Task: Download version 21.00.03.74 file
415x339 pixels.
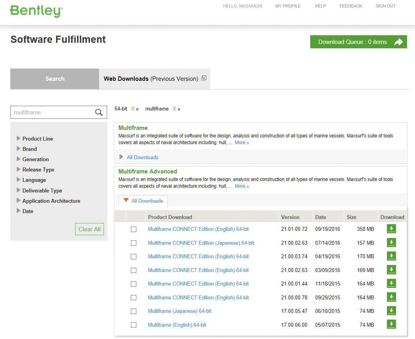Action: 391,256
